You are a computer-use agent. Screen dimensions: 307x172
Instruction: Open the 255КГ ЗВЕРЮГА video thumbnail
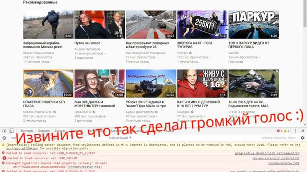click(202, 24)
